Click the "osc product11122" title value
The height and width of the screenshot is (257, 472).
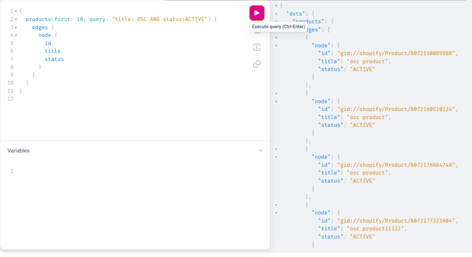click(x=375, y=229)
